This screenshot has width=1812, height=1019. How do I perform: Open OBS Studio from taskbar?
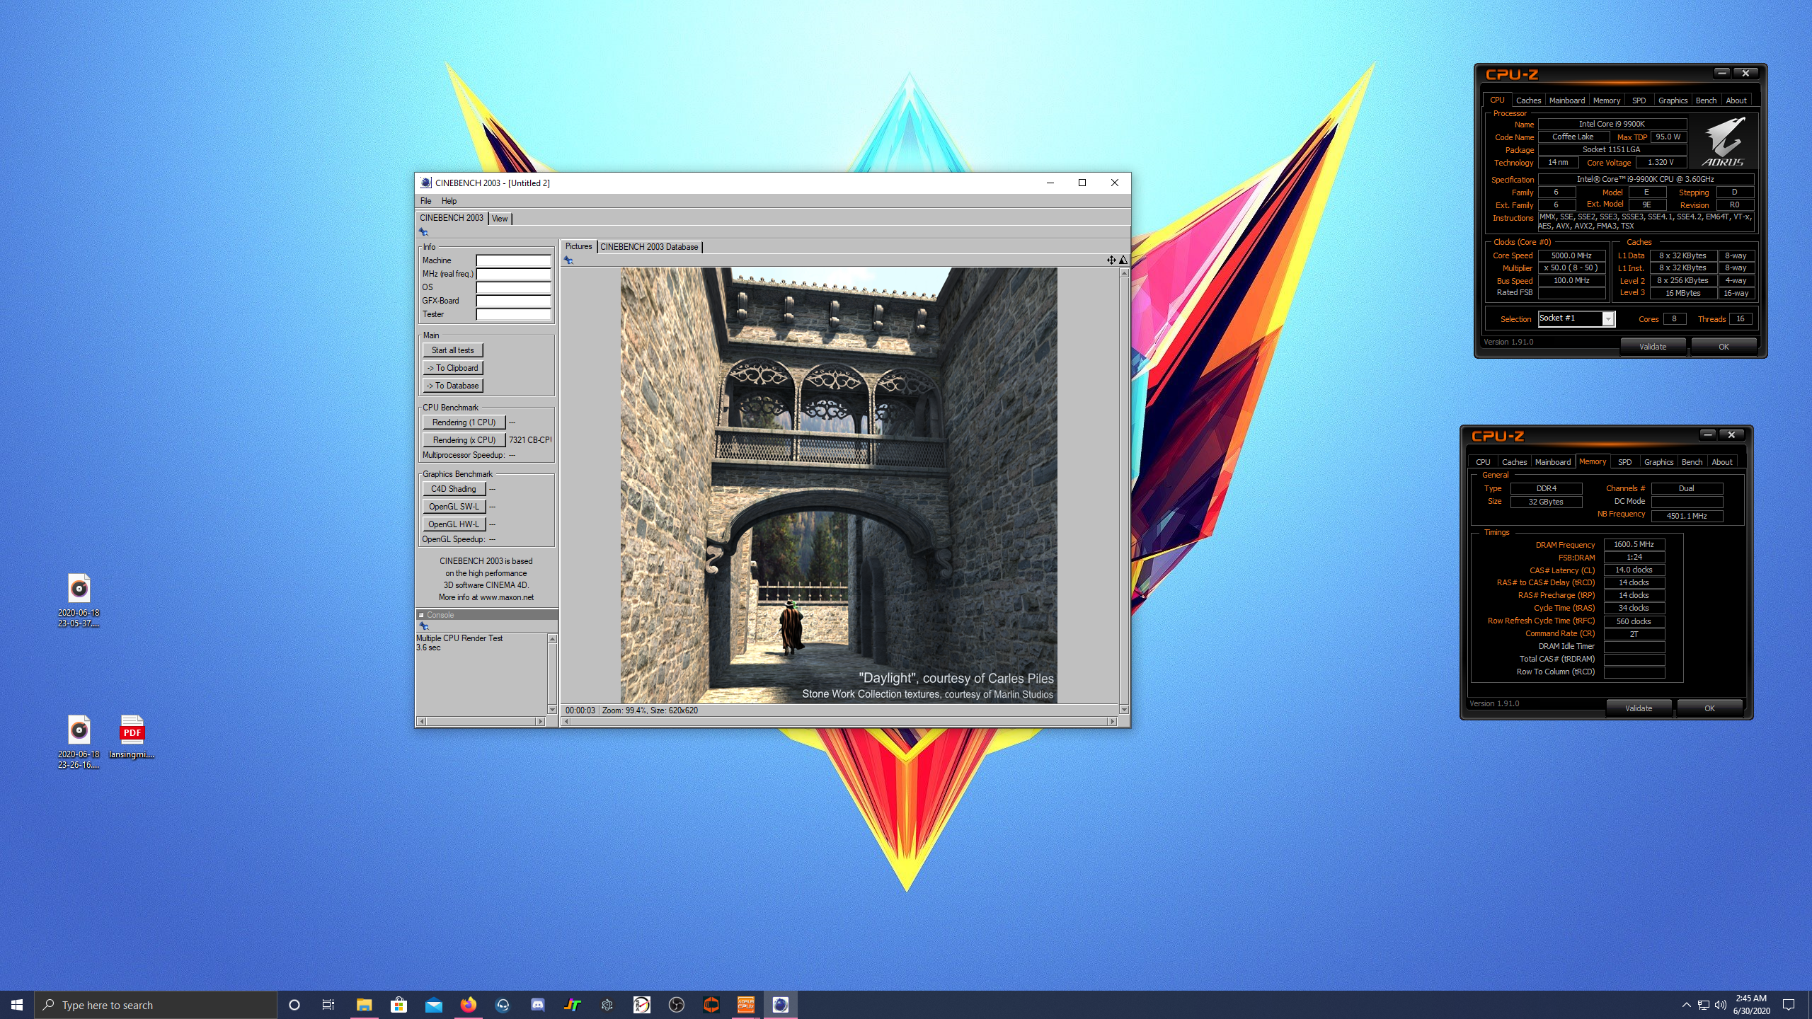[676, 1005]
